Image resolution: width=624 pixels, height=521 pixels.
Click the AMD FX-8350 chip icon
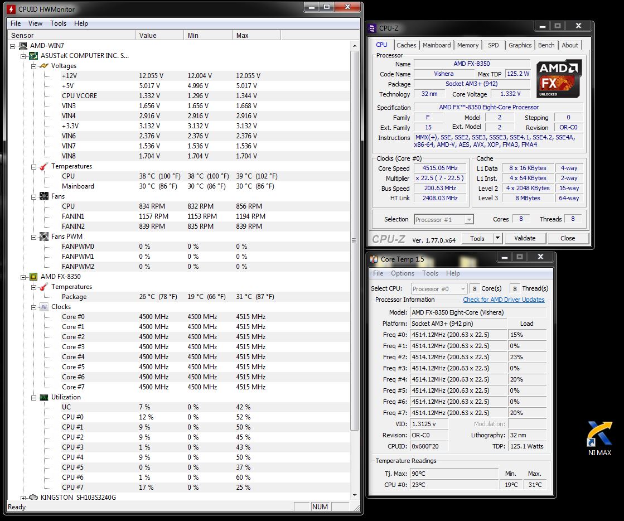(33, 277)
